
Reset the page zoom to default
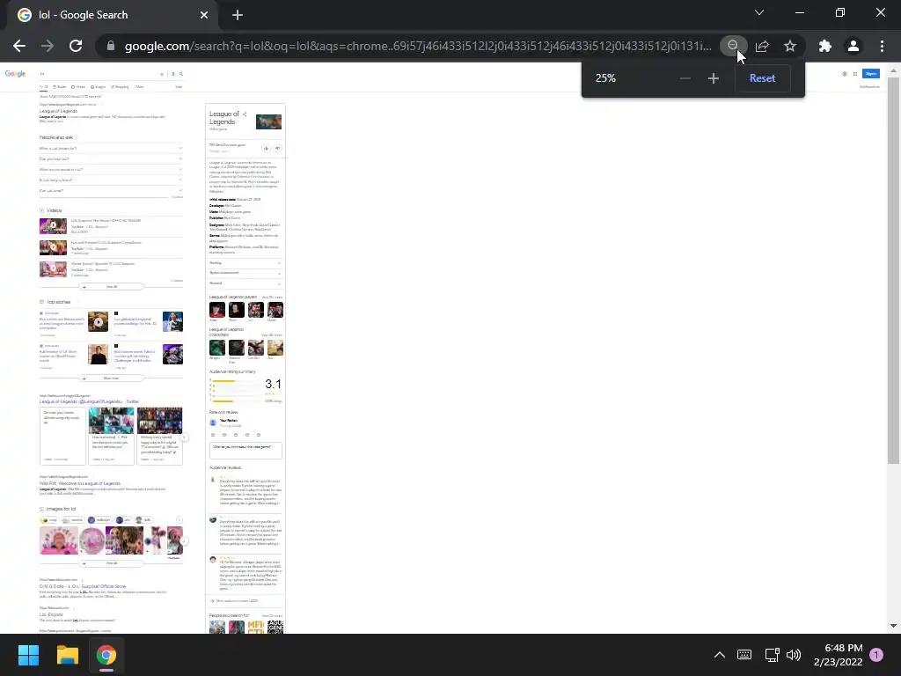coord(762,78)
